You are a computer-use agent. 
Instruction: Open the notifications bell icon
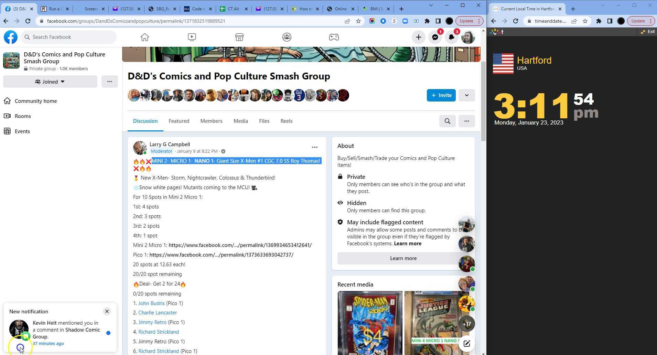click(451, 37)
